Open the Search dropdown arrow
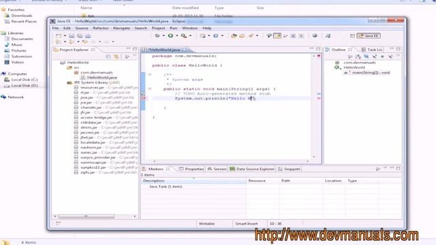436x245 pixels. (258, 36)
